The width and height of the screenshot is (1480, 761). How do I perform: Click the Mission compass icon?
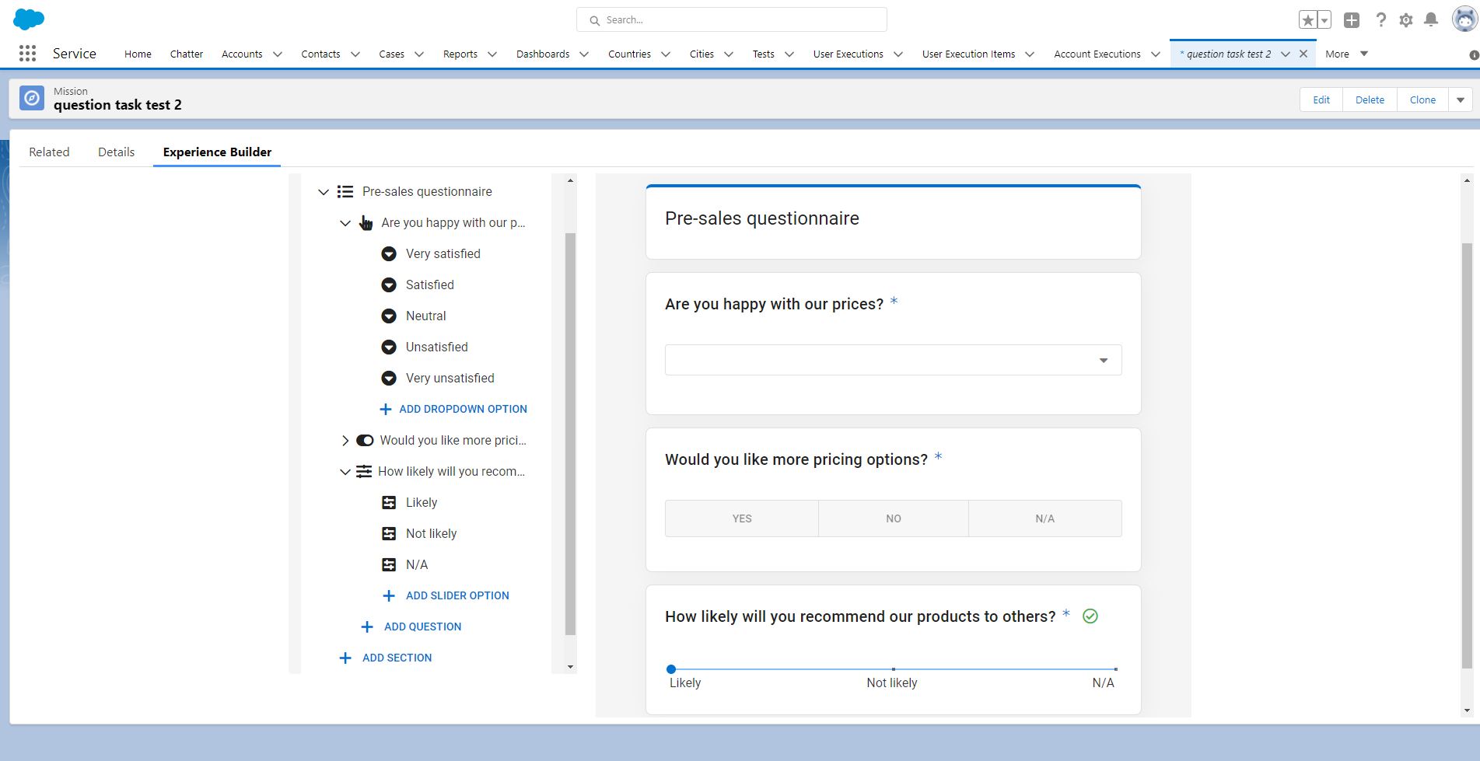[x=32, y=99]
